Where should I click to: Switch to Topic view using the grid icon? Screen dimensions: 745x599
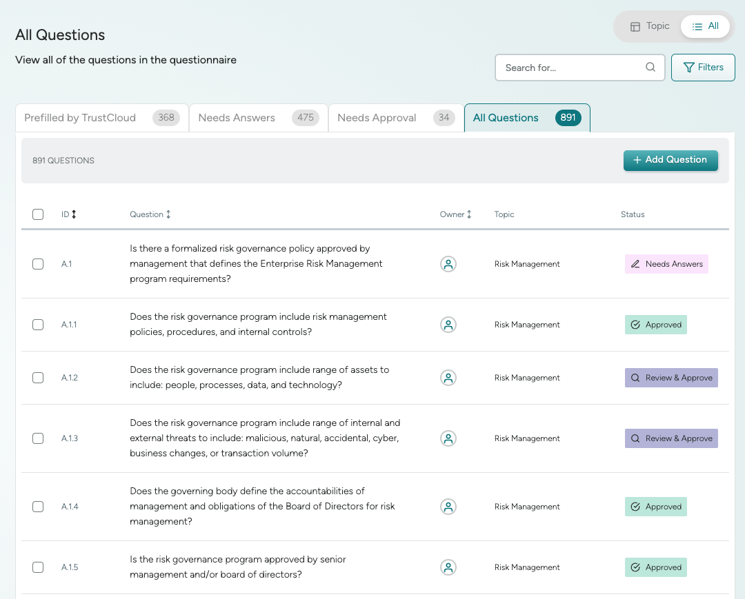click(635, 26)
